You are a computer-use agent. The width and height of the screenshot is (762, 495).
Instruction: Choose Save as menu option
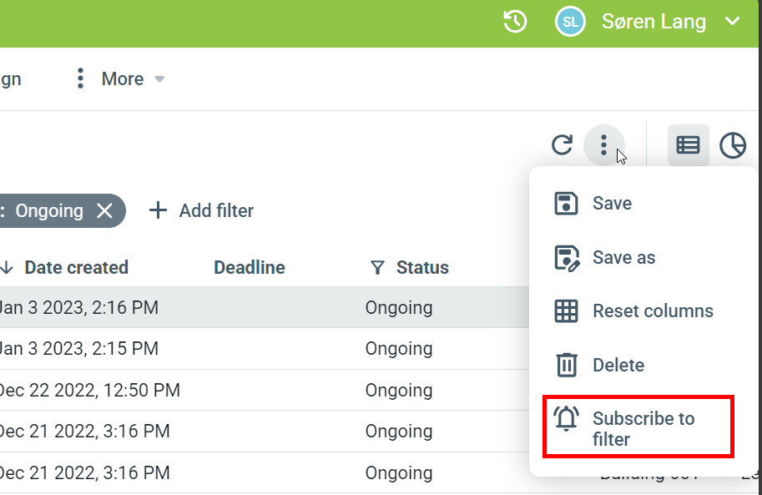623,257
